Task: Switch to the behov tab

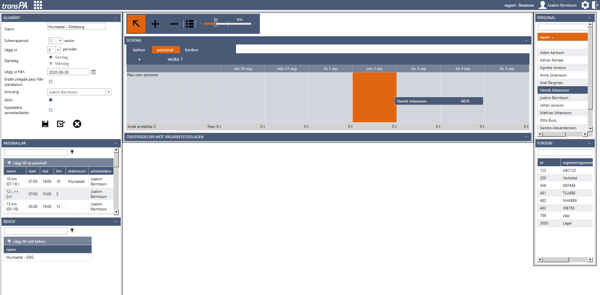Action: click(139, 50)
